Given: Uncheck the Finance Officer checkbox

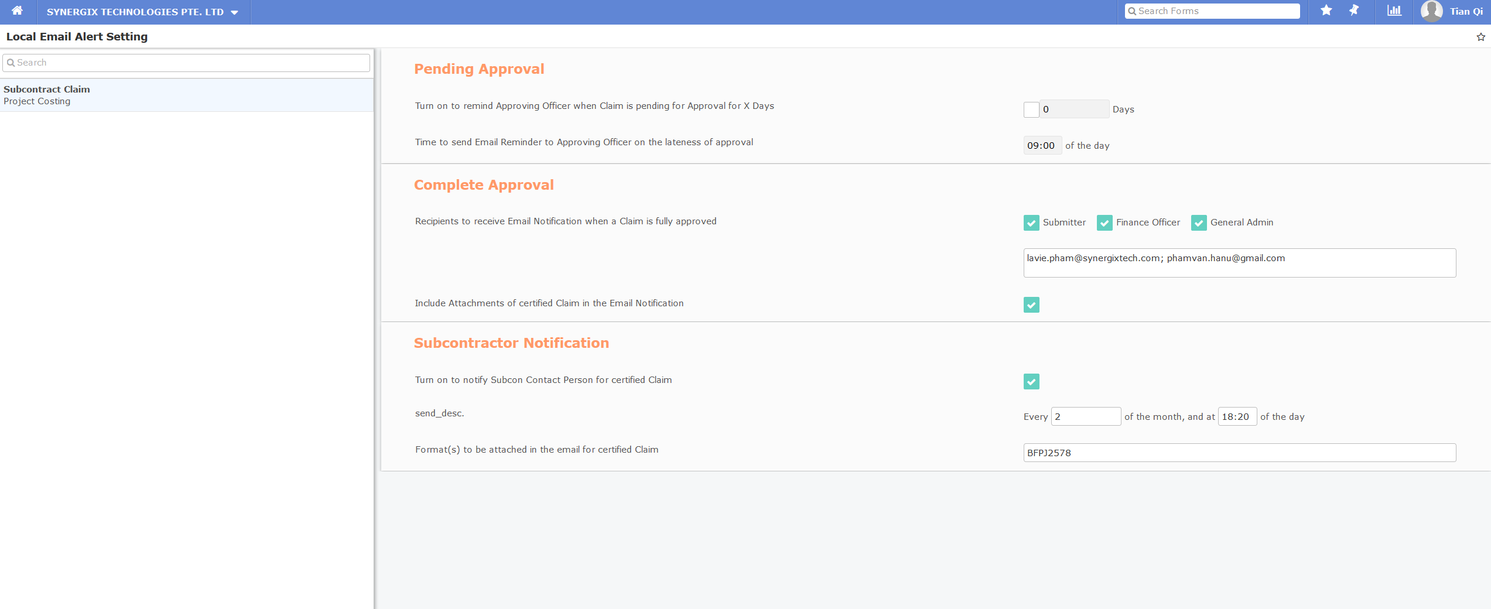Looking at the screenshot, I should coord(1104,223).
